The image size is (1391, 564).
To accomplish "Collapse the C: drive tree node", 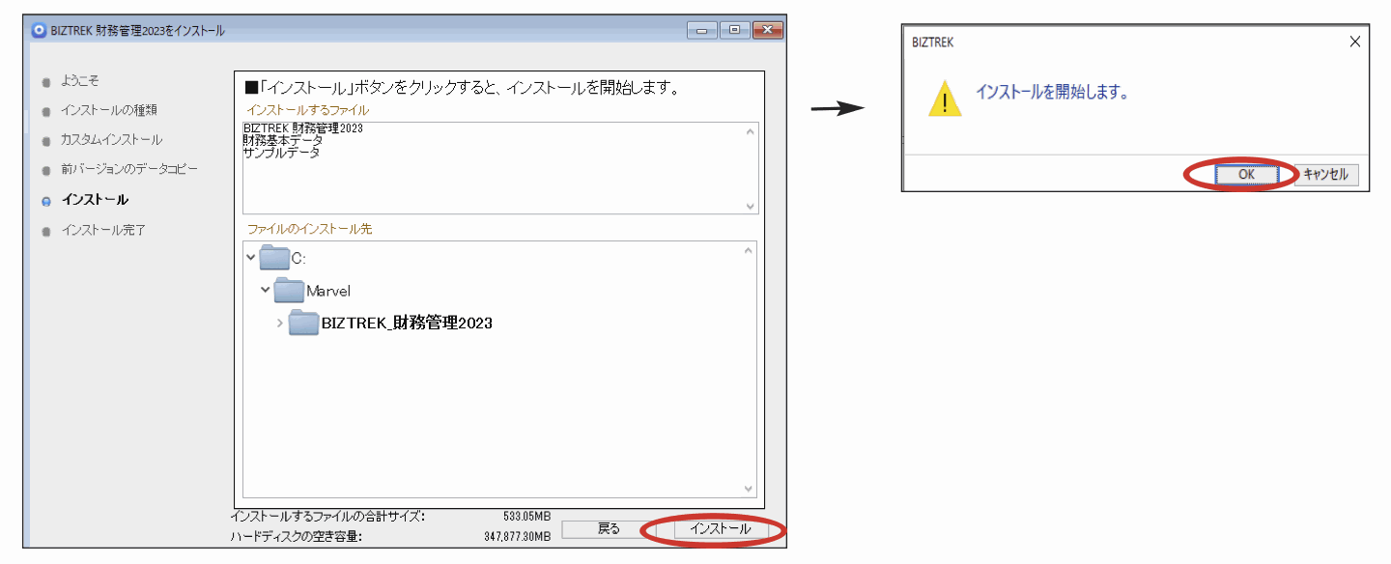I will [x=252, y=258].
